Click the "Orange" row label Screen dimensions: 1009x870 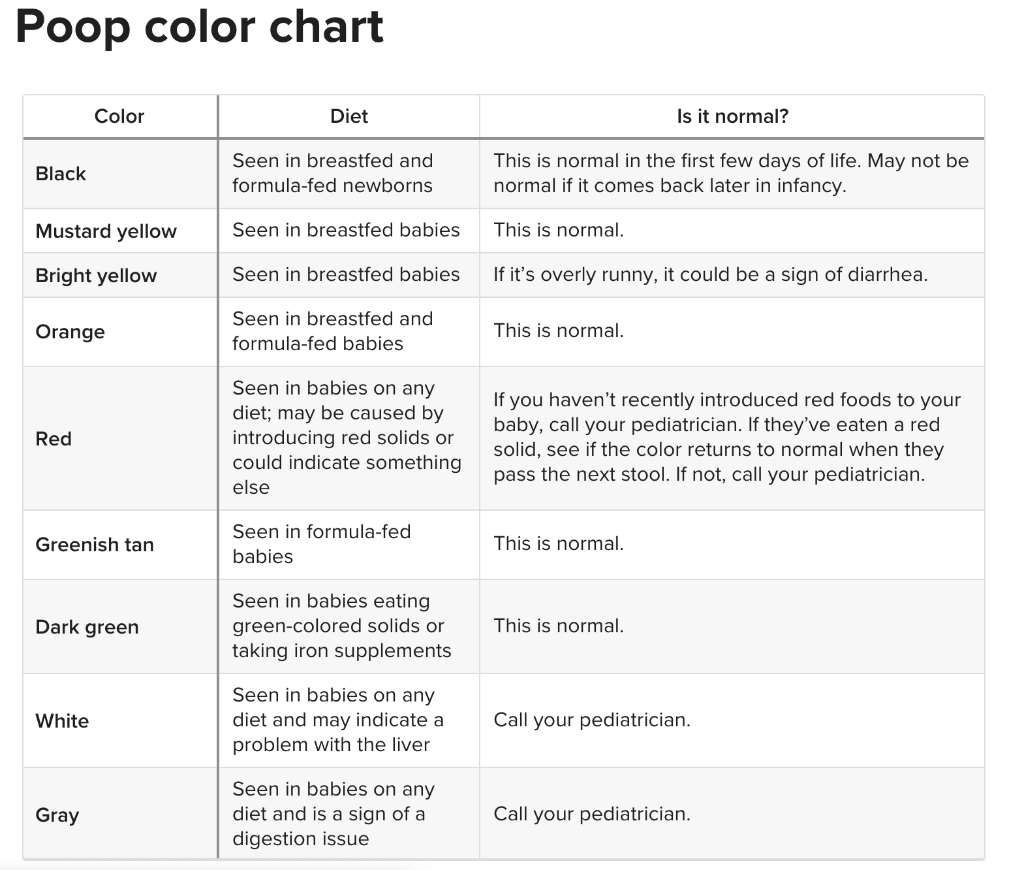[x=70, y=332]
